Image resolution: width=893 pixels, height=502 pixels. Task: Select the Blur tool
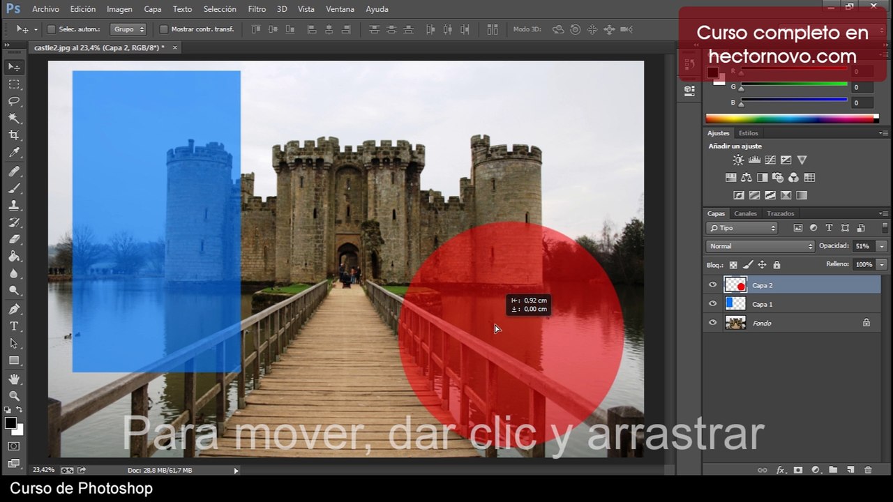(x=14, y=273)
